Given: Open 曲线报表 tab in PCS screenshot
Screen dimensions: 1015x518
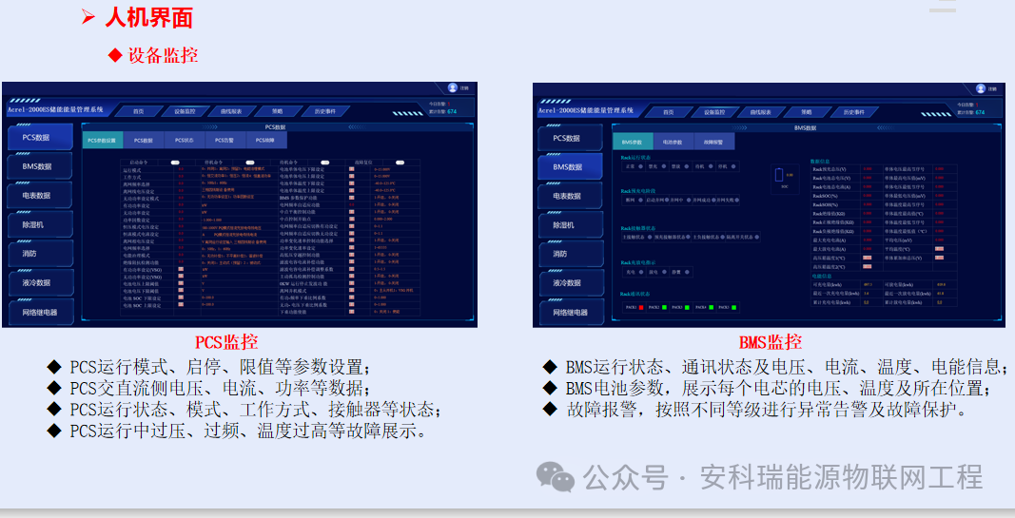Looking at the screenshot, I should tap(231, 111).
